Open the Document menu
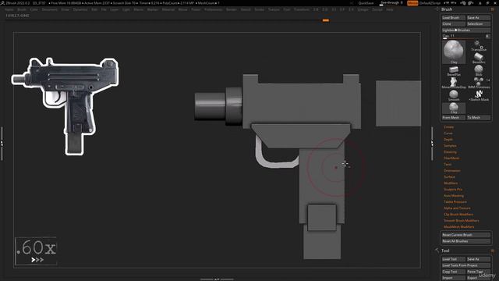Image resolution: width=499 pixels, height=281 pixels. coord(50,9)
